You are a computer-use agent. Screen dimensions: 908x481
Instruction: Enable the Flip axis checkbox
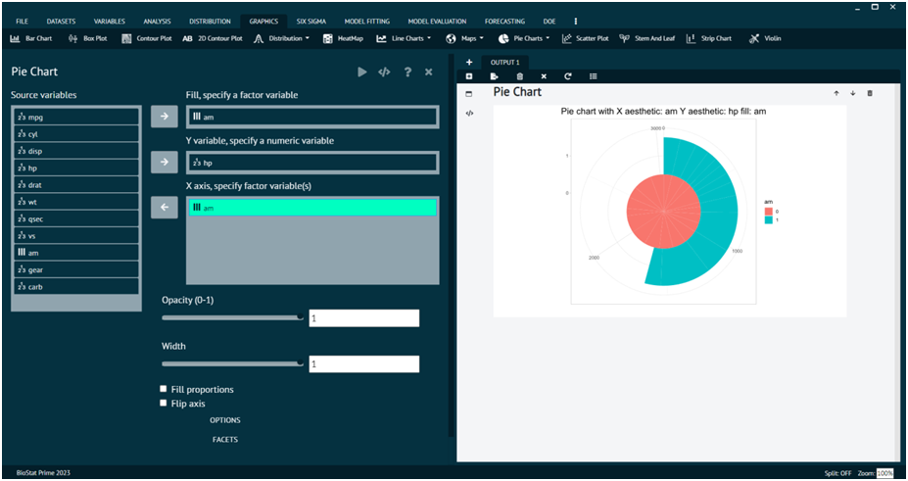pyautogui.click(x=164, y=403)
